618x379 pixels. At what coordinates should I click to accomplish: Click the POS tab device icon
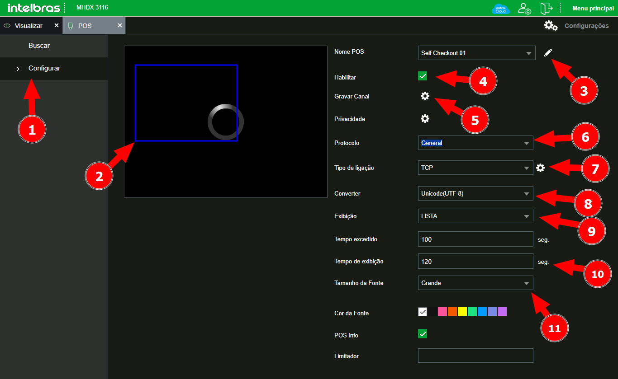point(71,26)
